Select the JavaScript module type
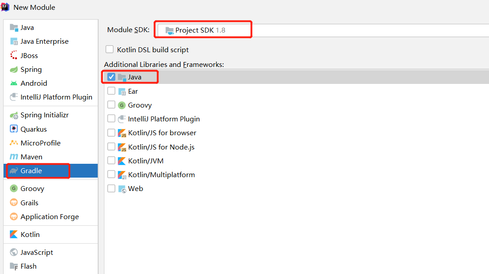This screenshot has height=274, width=489. (51, 252)
